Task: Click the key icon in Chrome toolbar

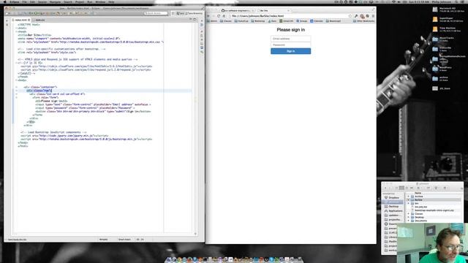Action: pos(356,16)
